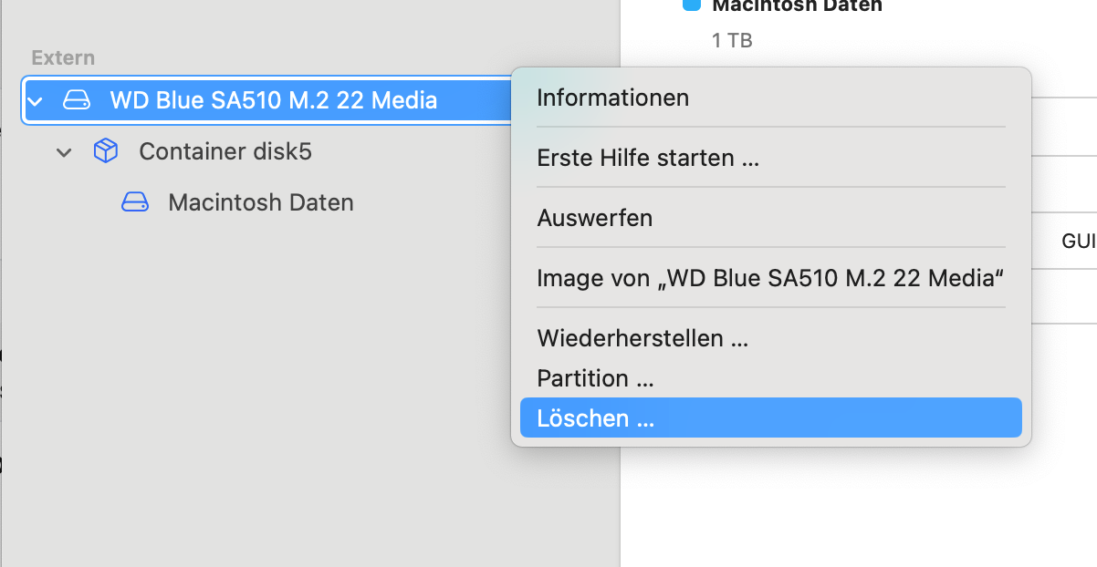
Task: Click the GUI text at the right edge
Action: click(x=1078, y=242)
